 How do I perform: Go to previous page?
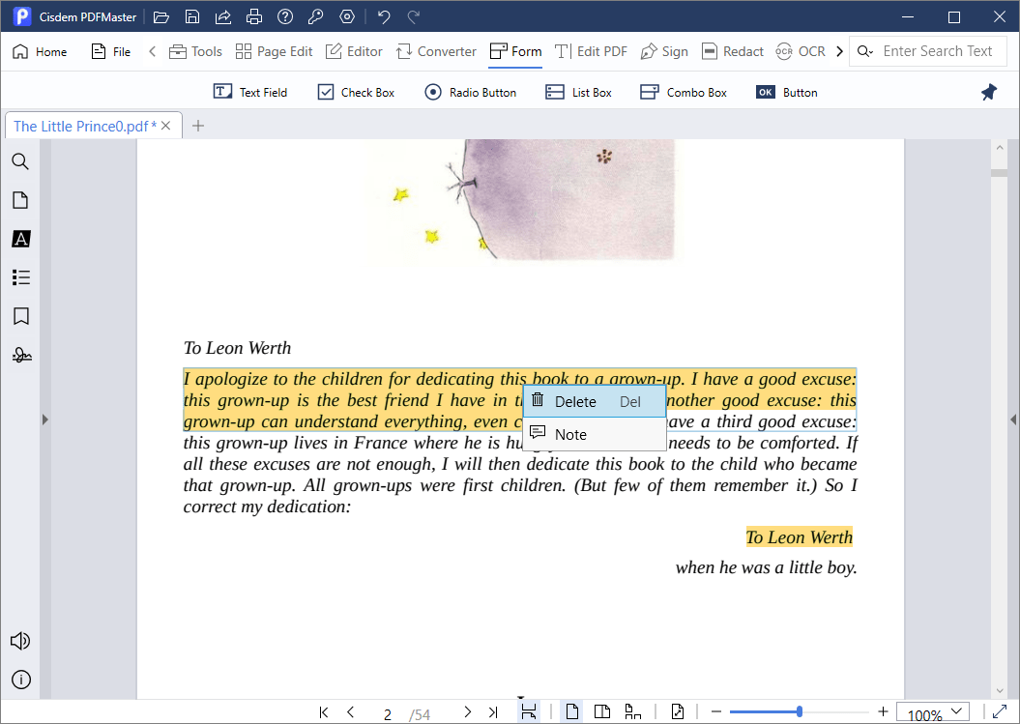(351, 712)
